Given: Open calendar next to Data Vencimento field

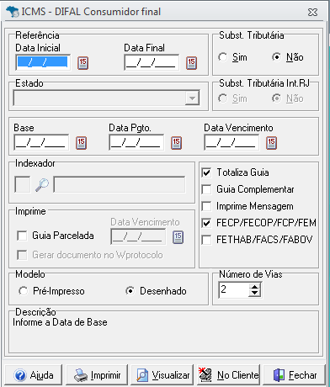Looking at the screenshot, I should pos(271,143).
